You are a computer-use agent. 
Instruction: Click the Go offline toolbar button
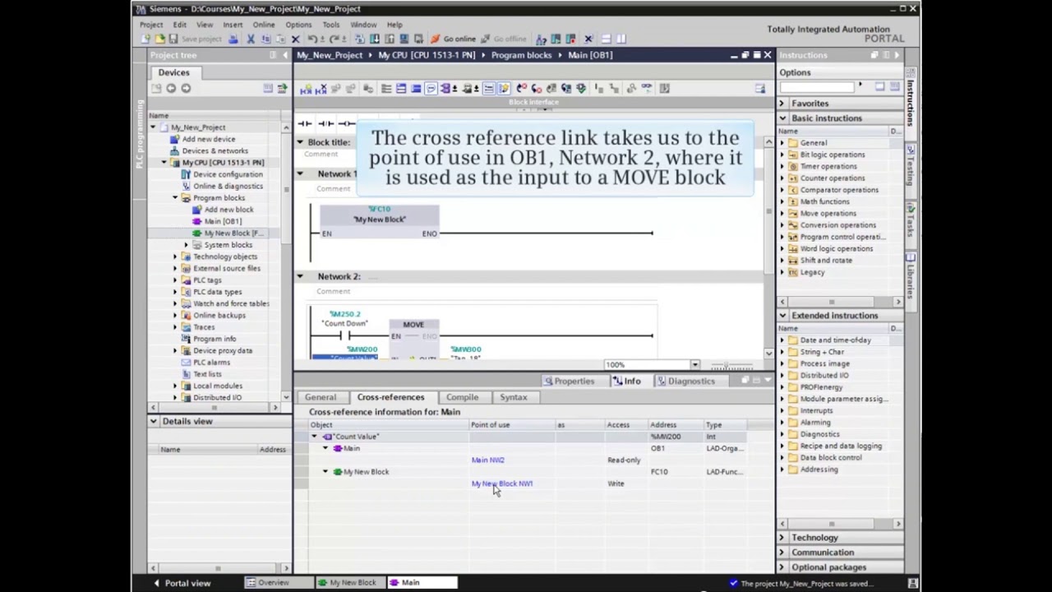pyautogui.click(x=504, y=39)
